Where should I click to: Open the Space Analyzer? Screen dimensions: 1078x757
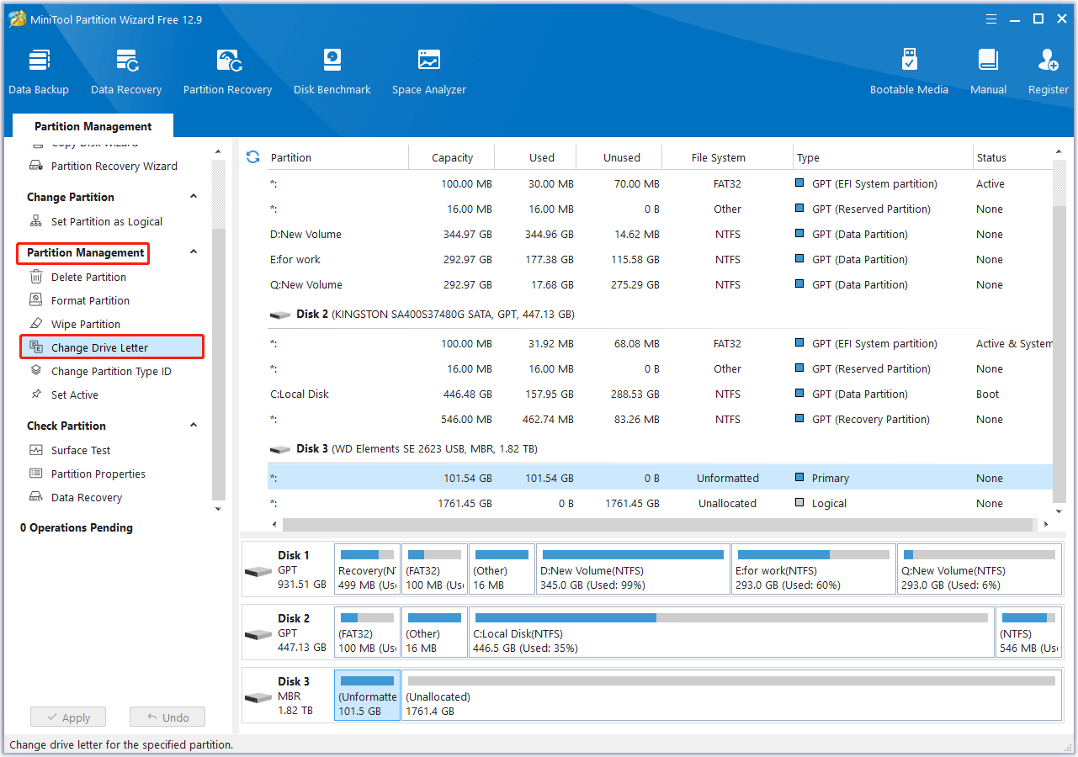(429, 71)
